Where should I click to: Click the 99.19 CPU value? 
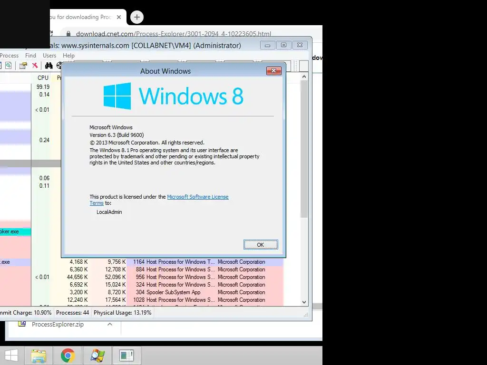pos(43,87)
